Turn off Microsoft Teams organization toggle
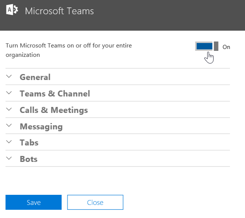The height and width of the screenshot is (218, 245). (x=206, y=46)
